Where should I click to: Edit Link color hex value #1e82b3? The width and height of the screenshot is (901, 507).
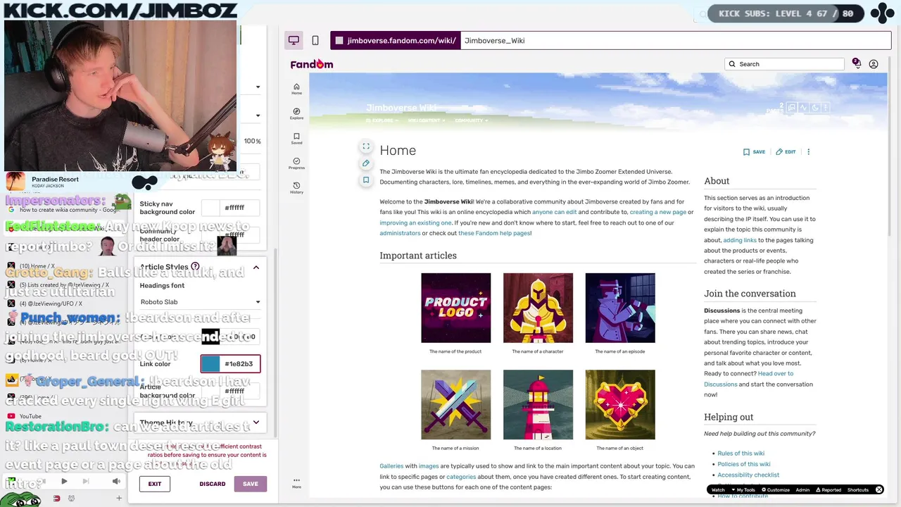[239, 364]
